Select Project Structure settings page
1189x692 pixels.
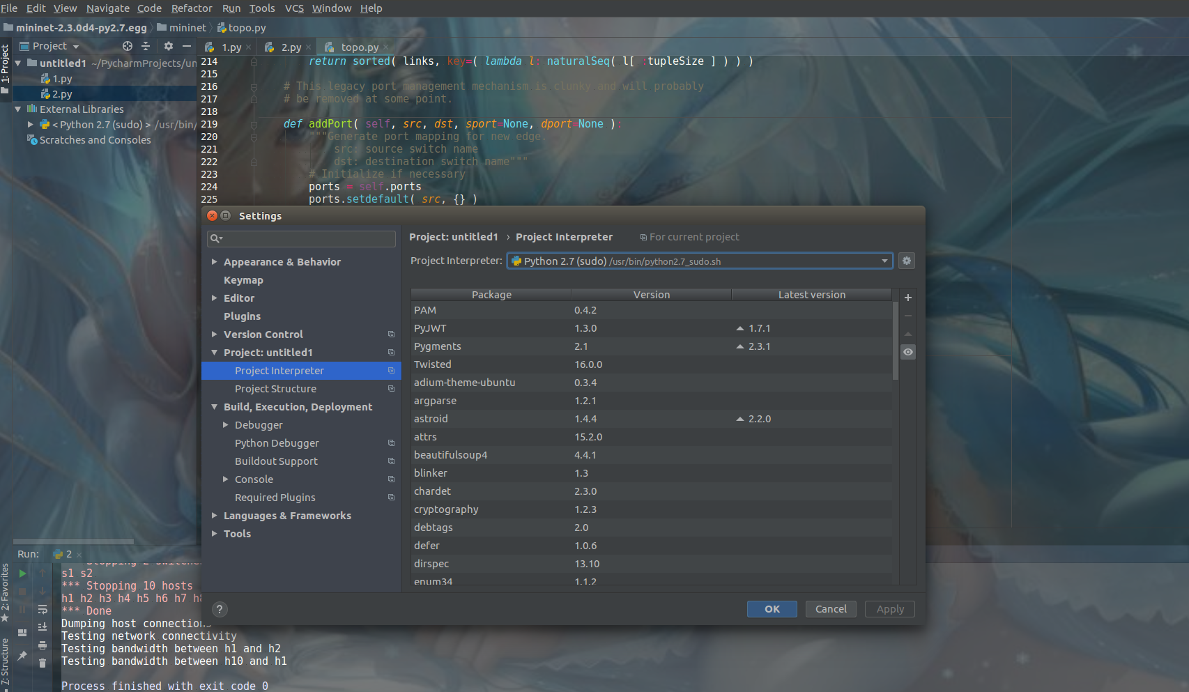pyautogui.click(x=275, y=389)
